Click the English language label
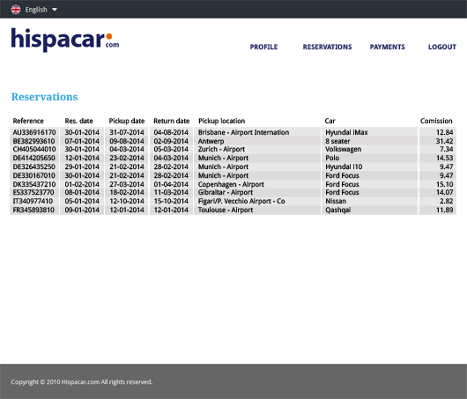 (36, 10)
